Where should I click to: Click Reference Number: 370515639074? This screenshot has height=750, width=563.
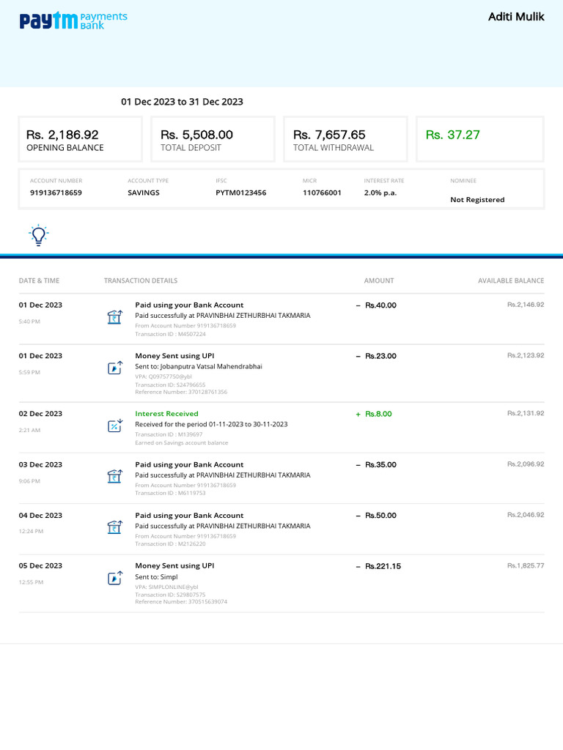(x=181, y=602)
